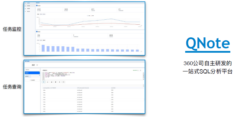Select the highlighted second monitoring sidebar item
244x117 pixels.
point(30,6)
